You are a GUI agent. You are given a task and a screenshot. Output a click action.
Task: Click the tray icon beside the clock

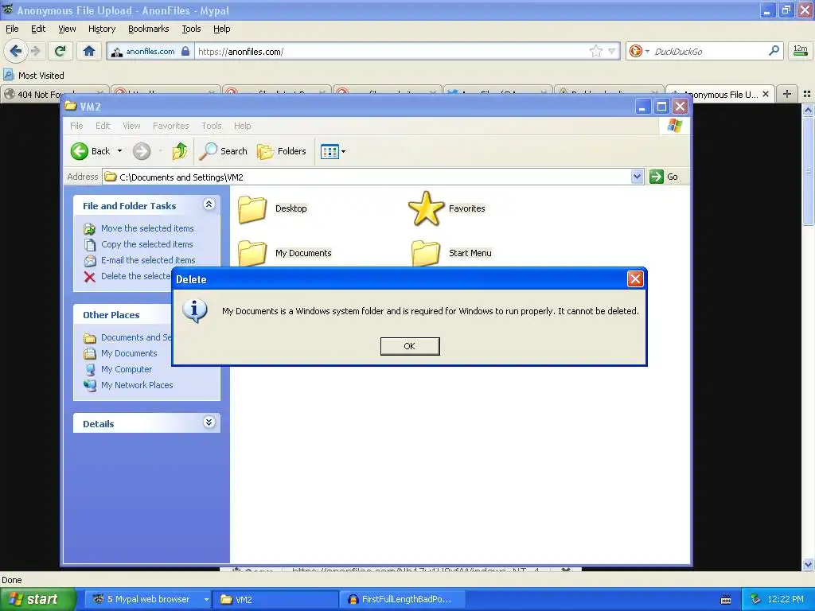755,599
